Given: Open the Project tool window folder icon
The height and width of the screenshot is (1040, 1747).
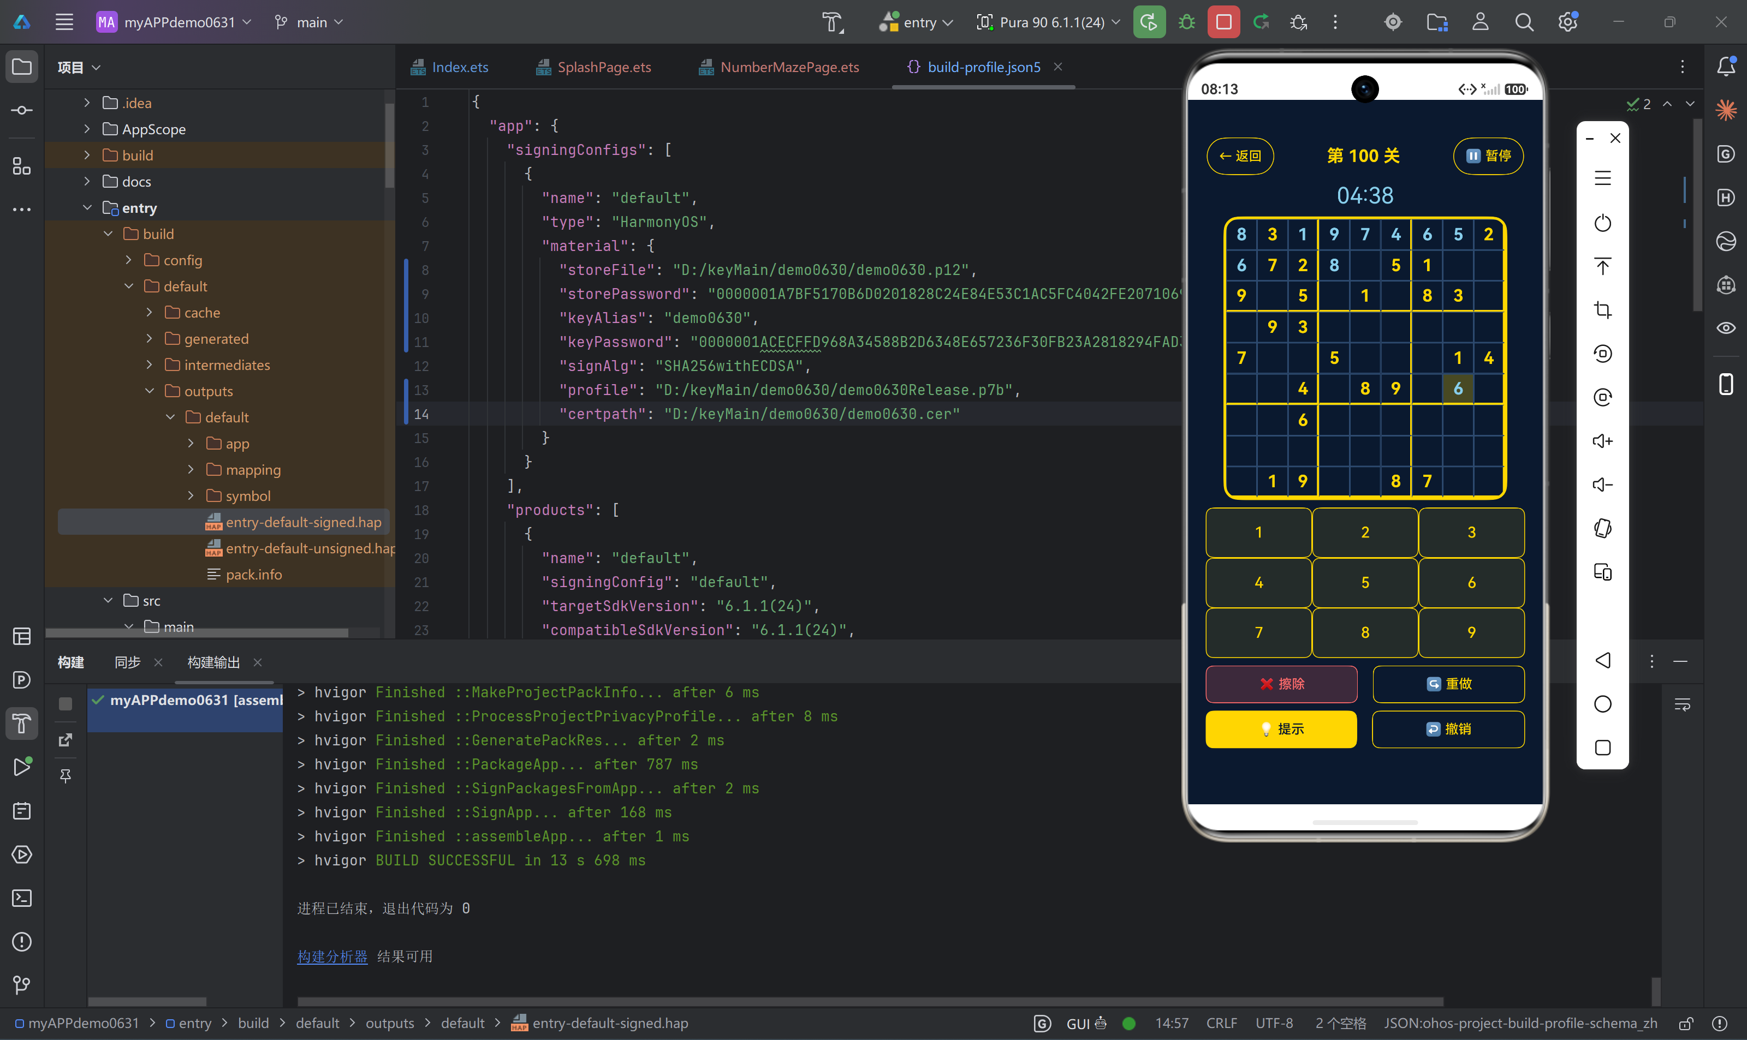Looking at the screenshot, I should pos(22,67).
